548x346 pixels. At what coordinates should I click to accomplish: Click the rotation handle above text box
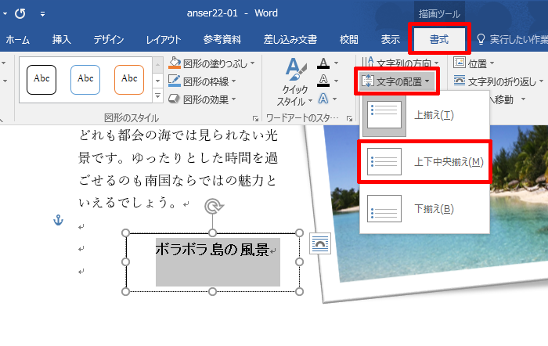[x=214, y=206]
